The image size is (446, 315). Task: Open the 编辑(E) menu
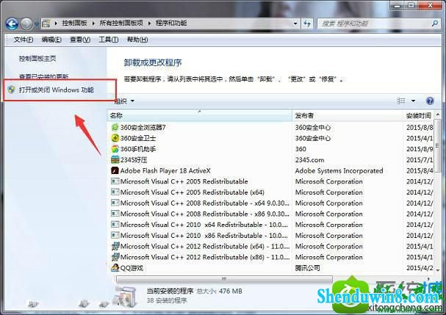[x=51, y=40]
